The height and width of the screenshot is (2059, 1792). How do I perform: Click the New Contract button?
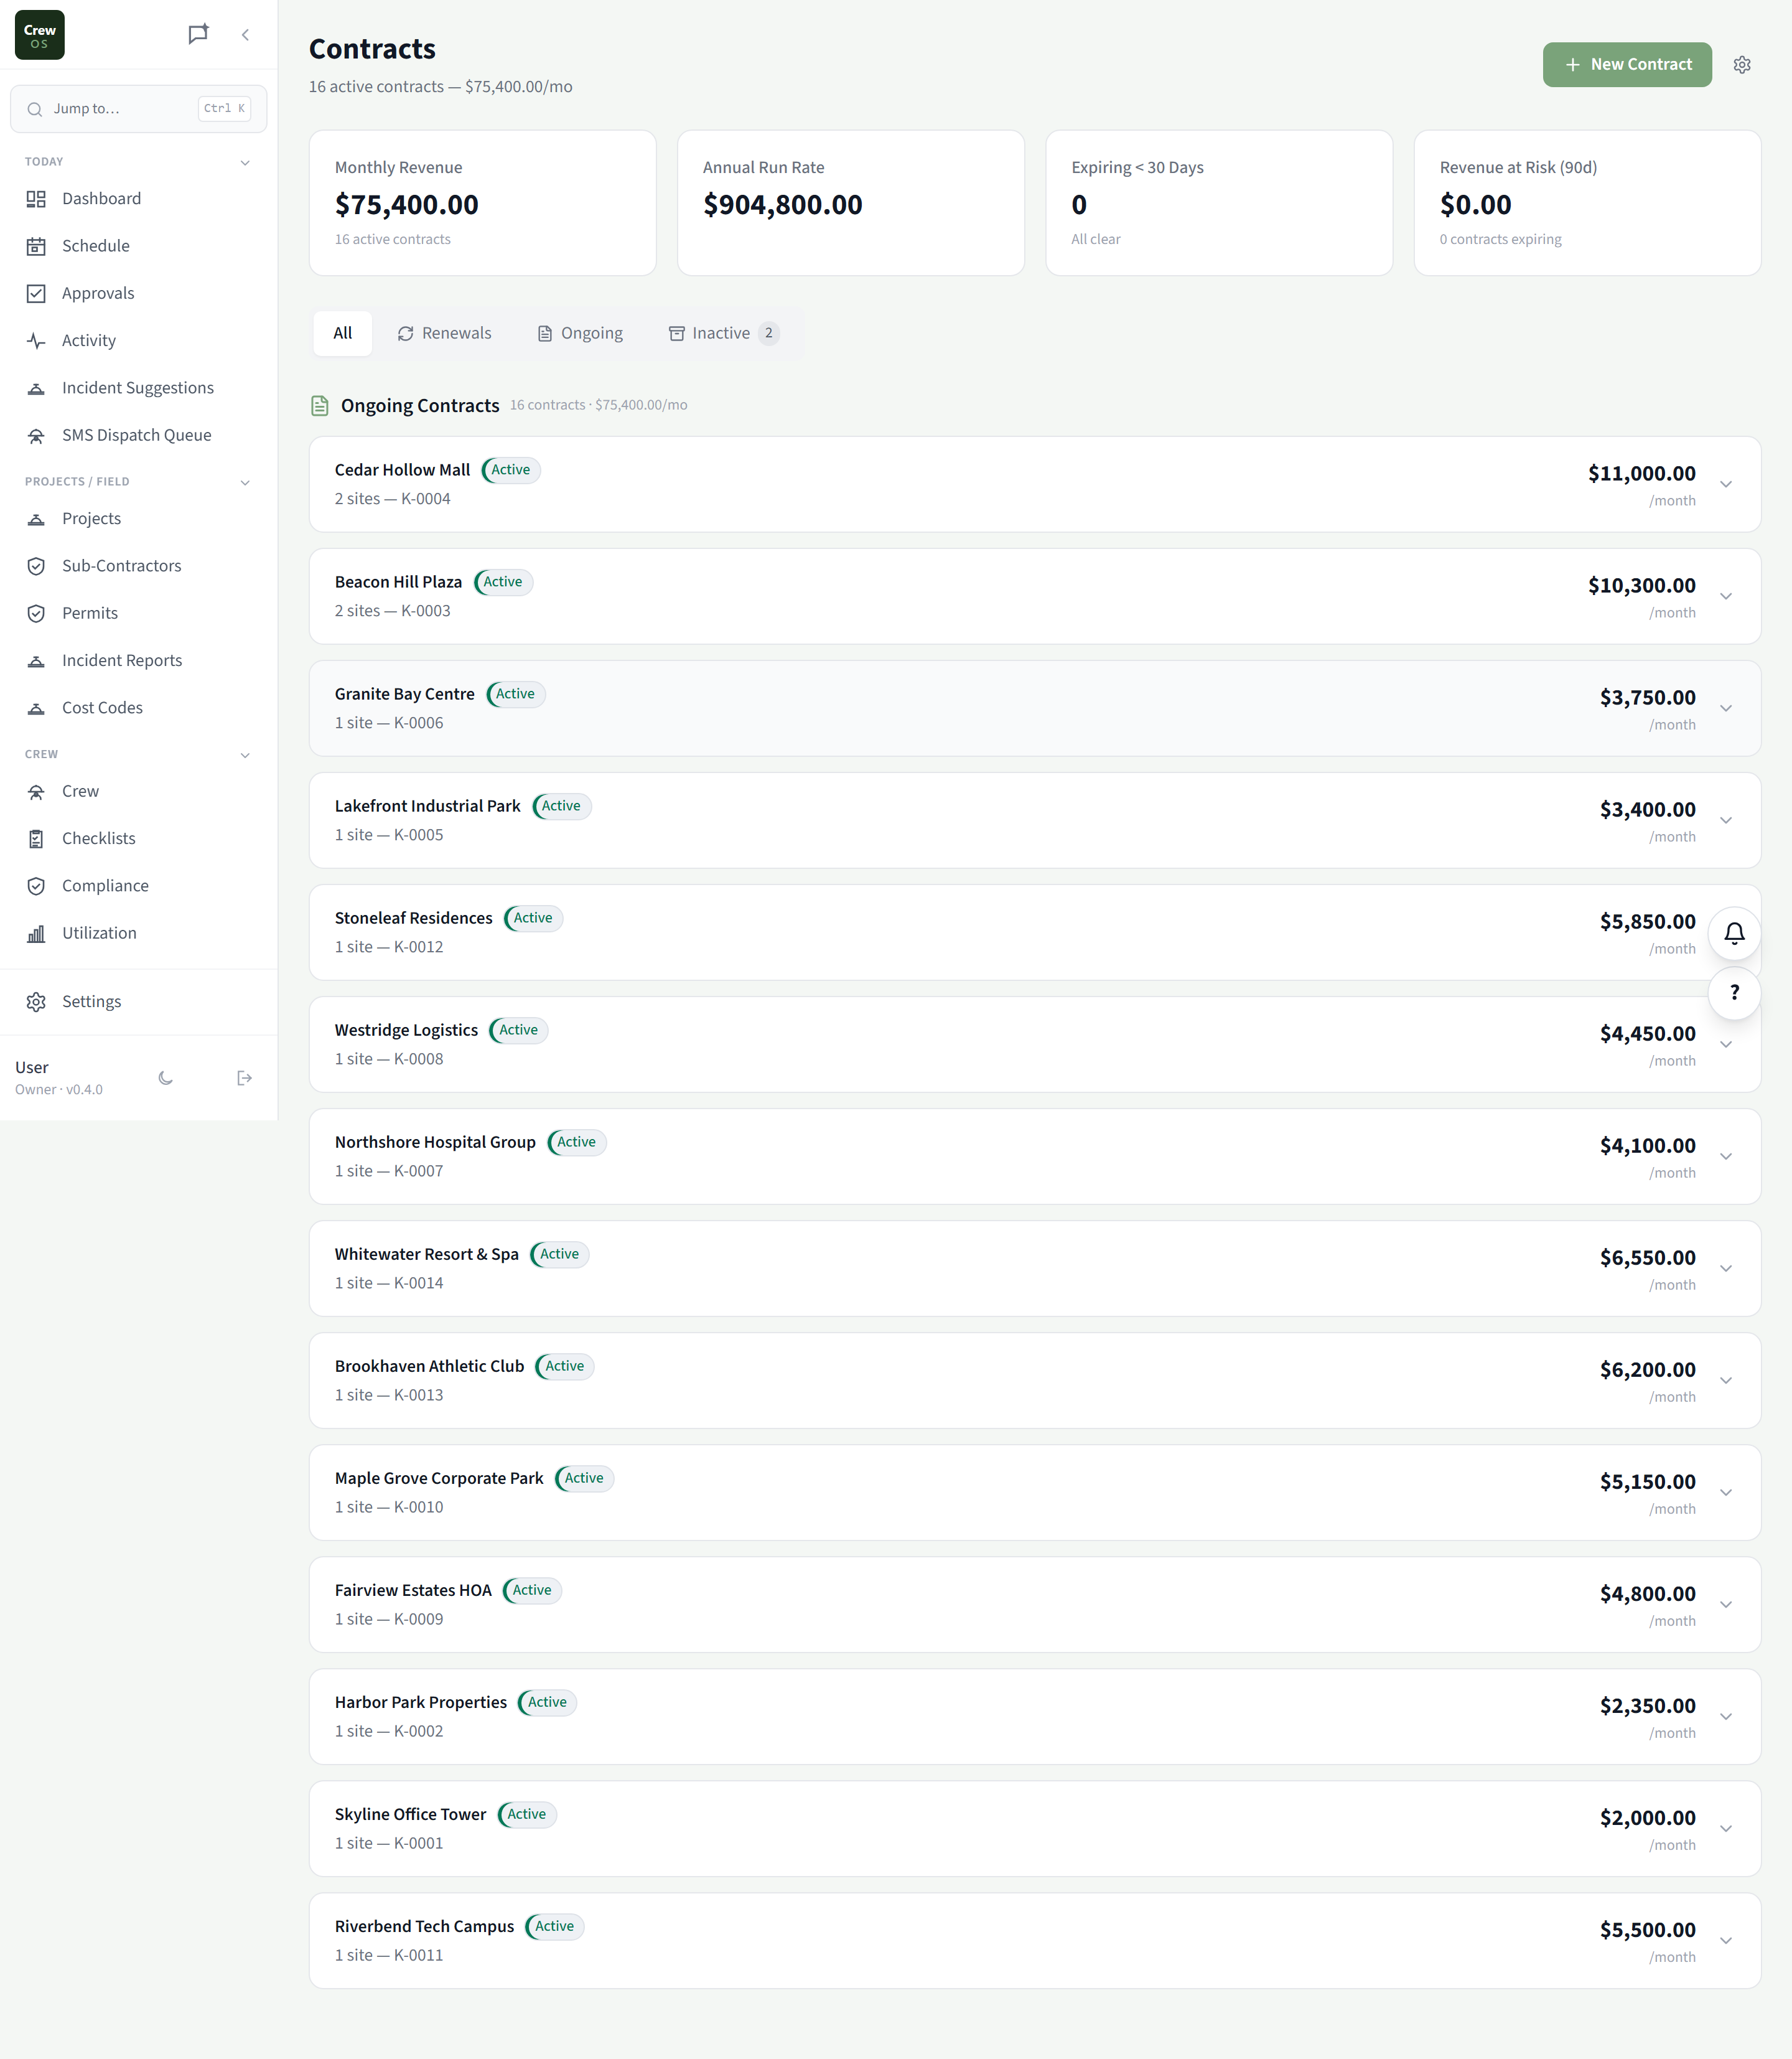(1627, 65)
